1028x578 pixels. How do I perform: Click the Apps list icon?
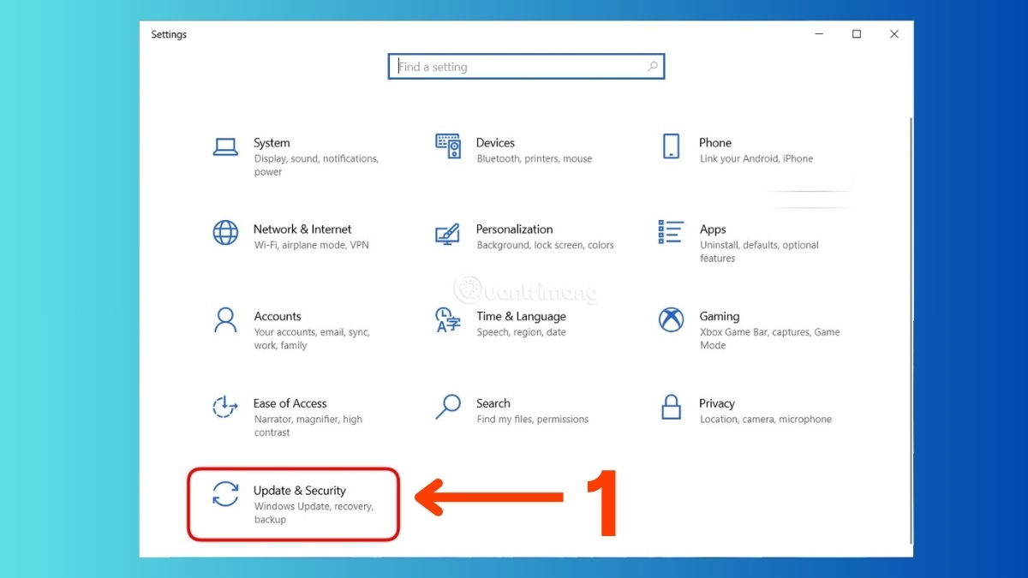point(671,232)
